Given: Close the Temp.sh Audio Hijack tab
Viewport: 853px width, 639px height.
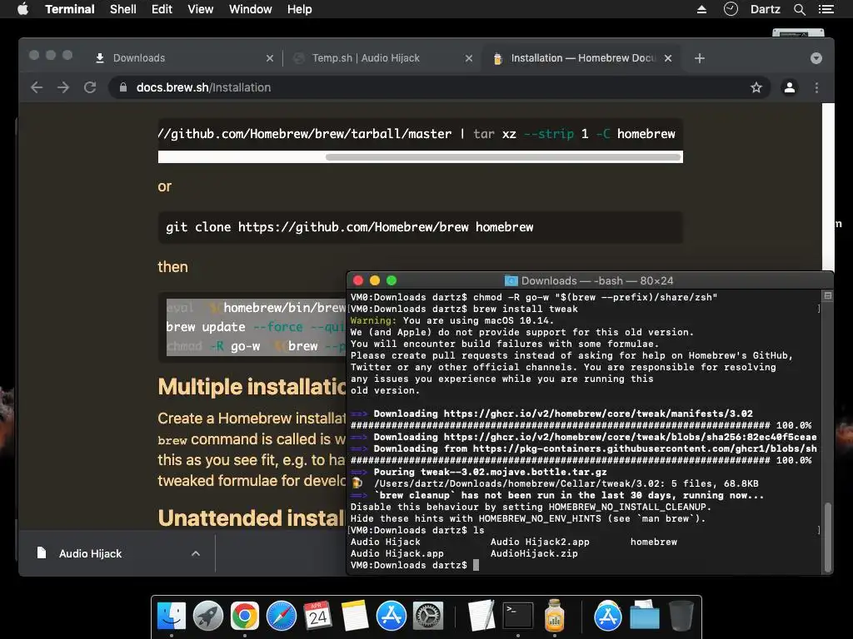Looking at the screenshot, I should click(x=469, y=58).
